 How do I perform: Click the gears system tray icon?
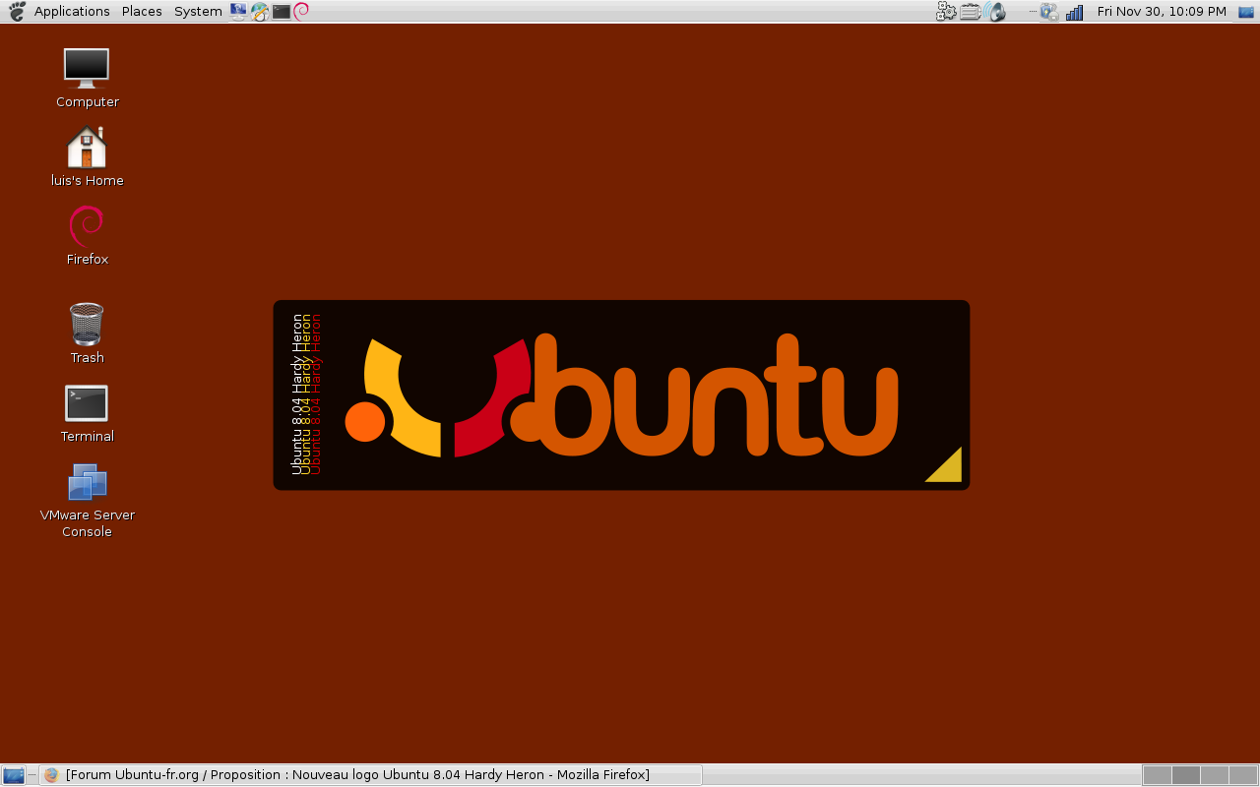pyautogui.click(x=946, y=11)
